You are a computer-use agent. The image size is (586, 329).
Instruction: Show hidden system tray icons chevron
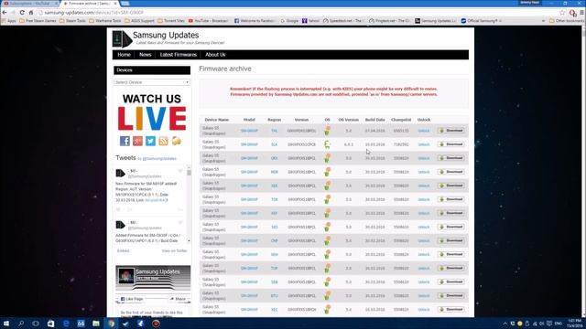505,324
